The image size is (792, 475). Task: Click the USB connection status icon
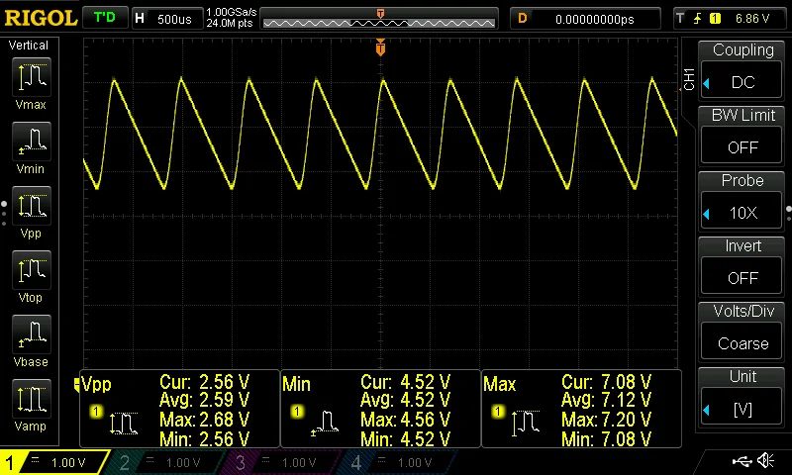pos(742,460)
